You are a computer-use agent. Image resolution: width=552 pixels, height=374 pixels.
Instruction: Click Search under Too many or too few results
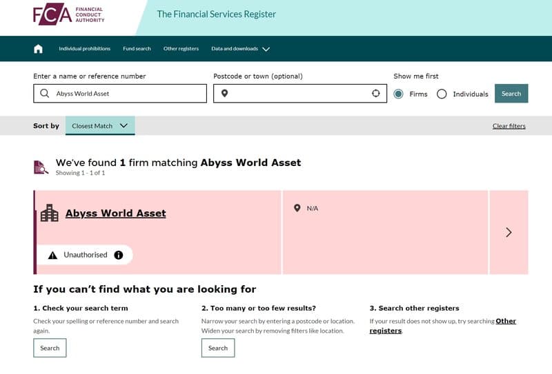pyautogui.click(x=218, y=348)
